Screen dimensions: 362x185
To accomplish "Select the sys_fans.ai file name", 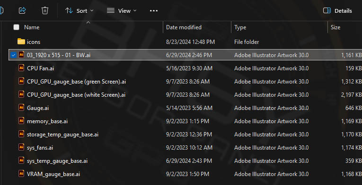I will coord(40,148).
